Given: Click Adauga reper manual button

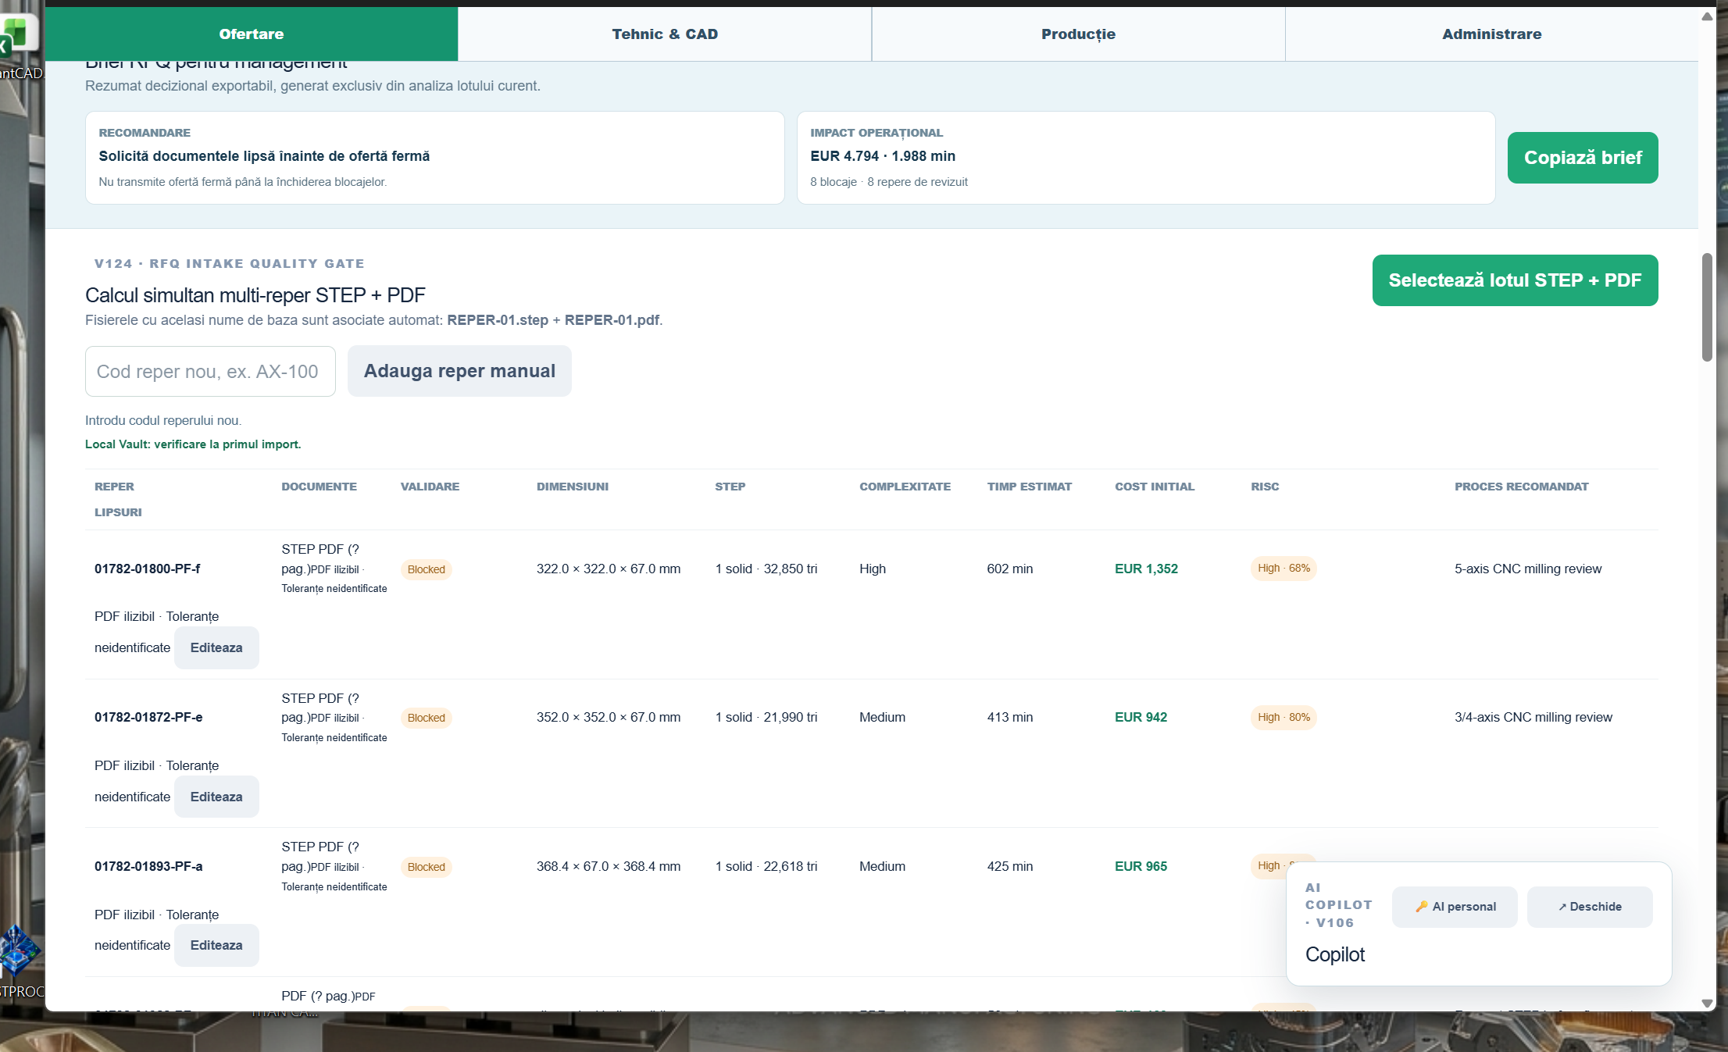Looking at the screenshot, I should point(459,371).
